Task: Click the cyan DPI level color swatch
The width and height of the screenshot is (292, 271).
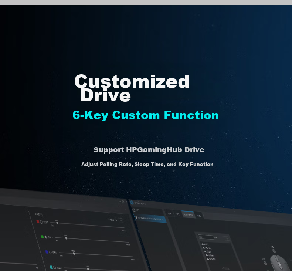Action: click(51, 267)
